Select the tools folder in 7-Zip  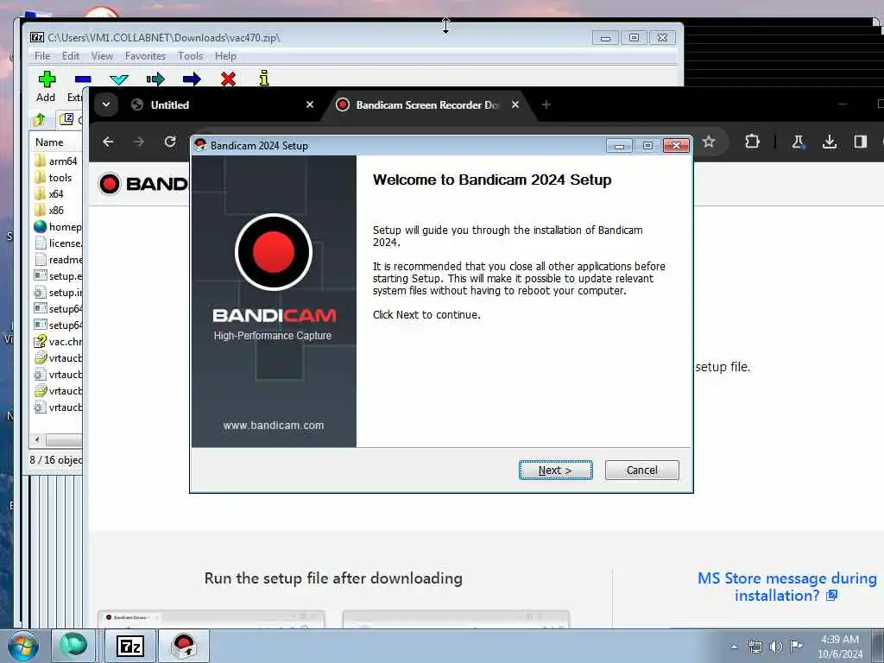(x=53, y=178)
